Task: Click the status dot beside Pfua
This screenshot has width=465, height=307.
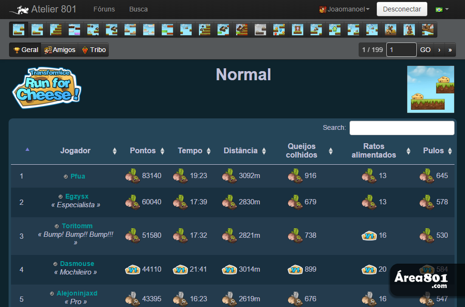Action: (66, 177)
